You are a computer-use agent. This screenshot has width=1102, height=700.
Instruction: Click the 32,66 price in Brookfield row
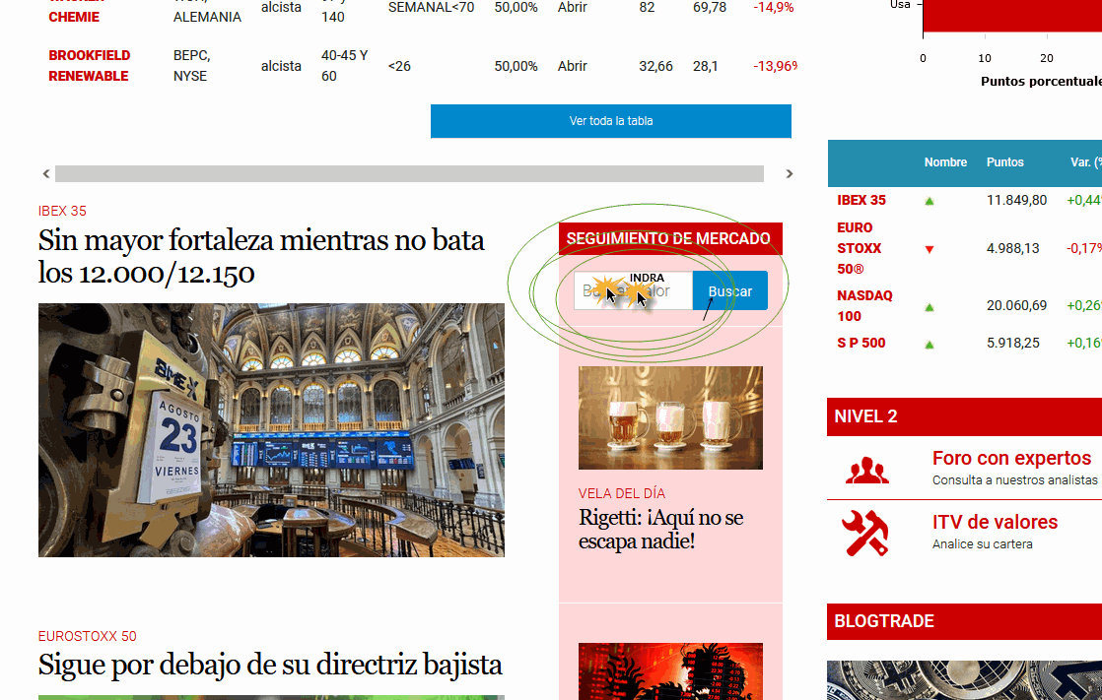pyautogui.click(x=655, y=66)
